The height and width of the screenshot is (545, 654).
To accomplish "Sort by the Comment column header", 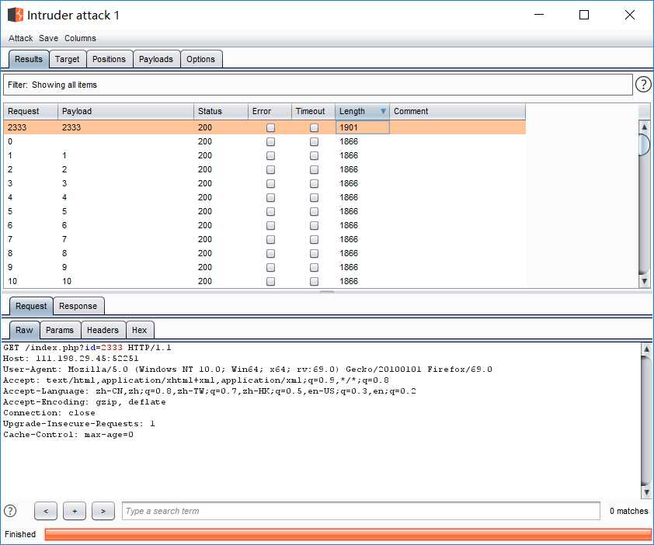I will click(x=457, y=111).
